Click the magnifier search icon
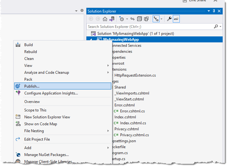Viewport: 228px width, 167px height. click(216, 26)
